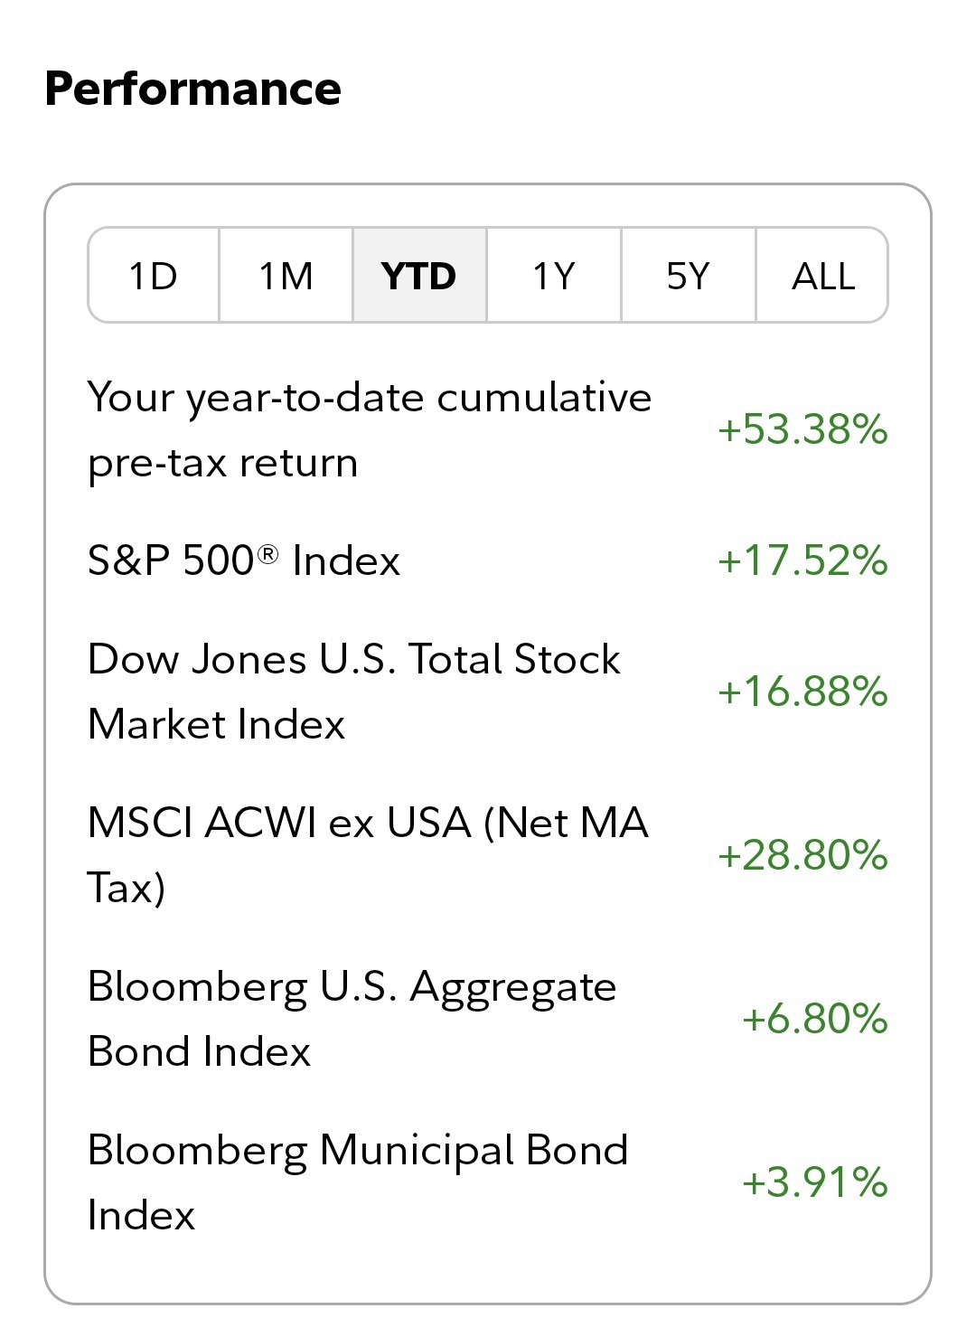Click the selected YTD tab
Image resolution: width=976 pixels, height=1318 pixels.
419,276
